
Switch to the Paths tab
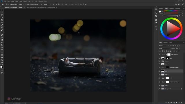(x=171, y=42)
